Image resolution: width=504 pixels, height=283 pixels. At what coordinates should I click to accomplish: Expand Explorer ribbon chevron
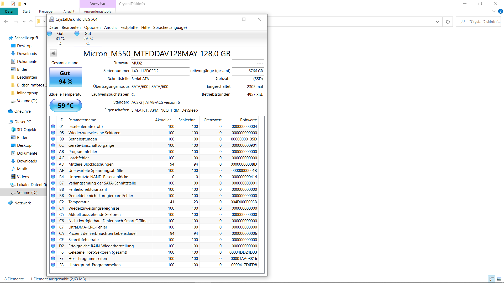pyautogui.click(x=494, y=11)
